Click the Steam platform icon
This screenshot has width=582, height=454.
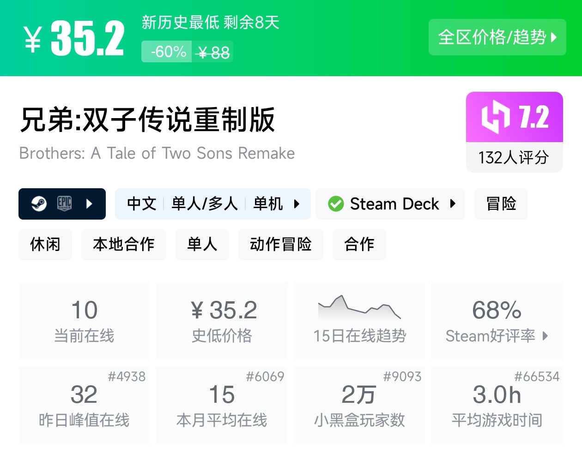pyautogui.click(x=39, y=203)
